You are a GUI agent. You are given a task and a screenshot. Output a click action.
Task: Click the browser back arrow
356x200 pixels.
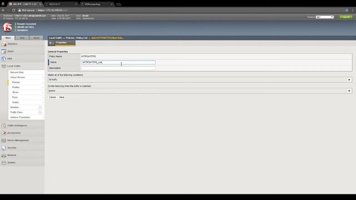pyautogui.click(x=3, y=10)
